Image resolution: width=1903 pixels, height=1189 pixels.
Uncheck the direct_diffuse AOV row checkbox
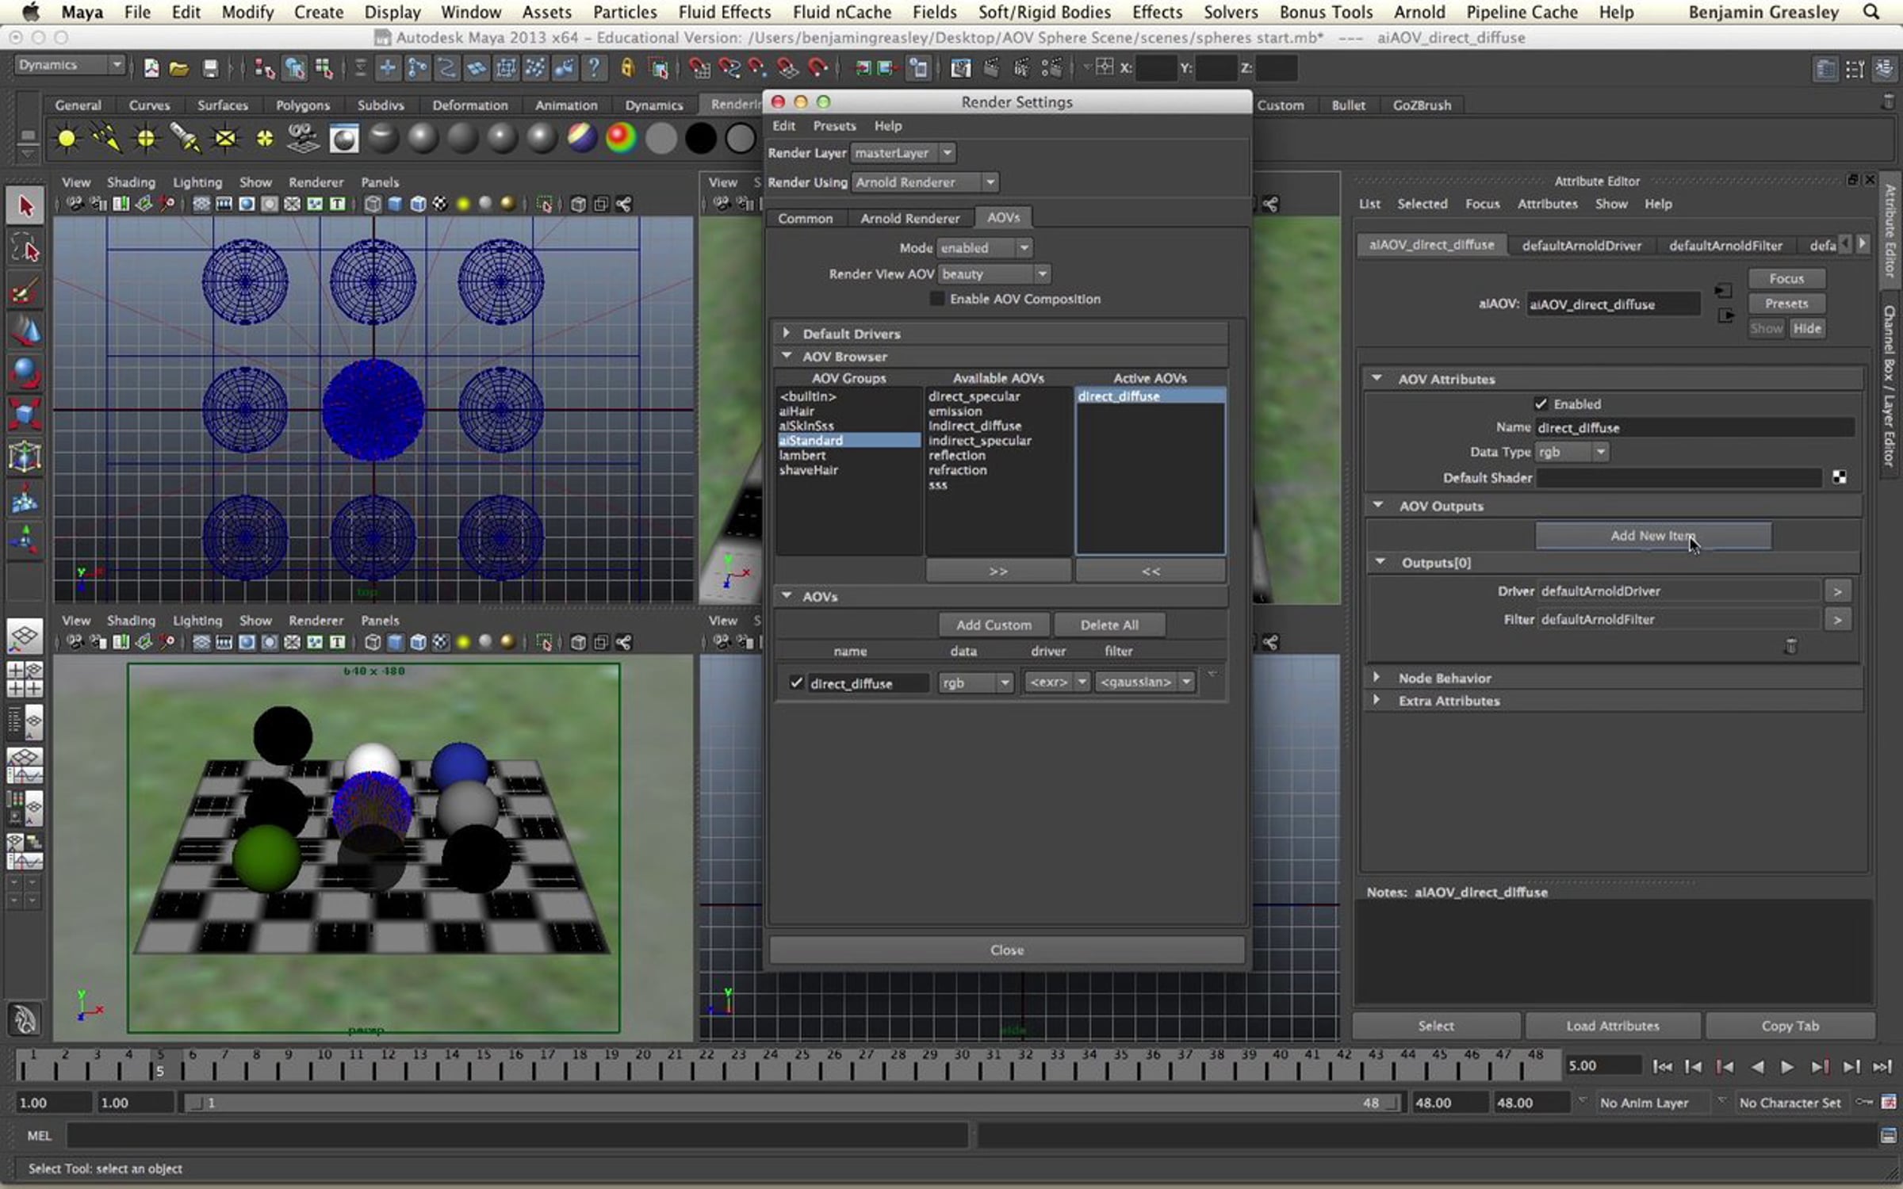pos(796,682)
